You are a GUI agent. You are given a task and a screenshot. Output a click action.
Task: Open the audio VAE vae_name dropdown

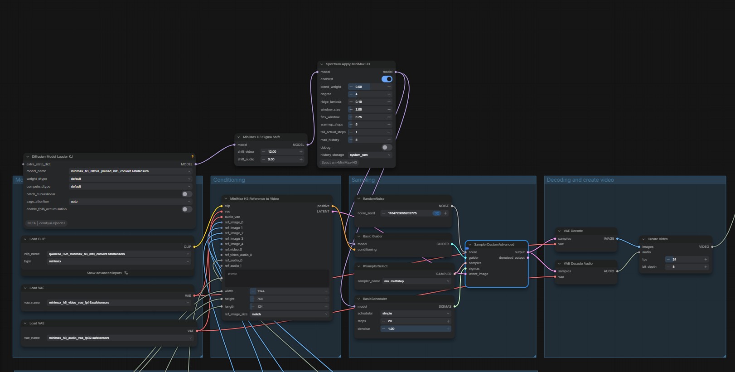tap(120, 338)
